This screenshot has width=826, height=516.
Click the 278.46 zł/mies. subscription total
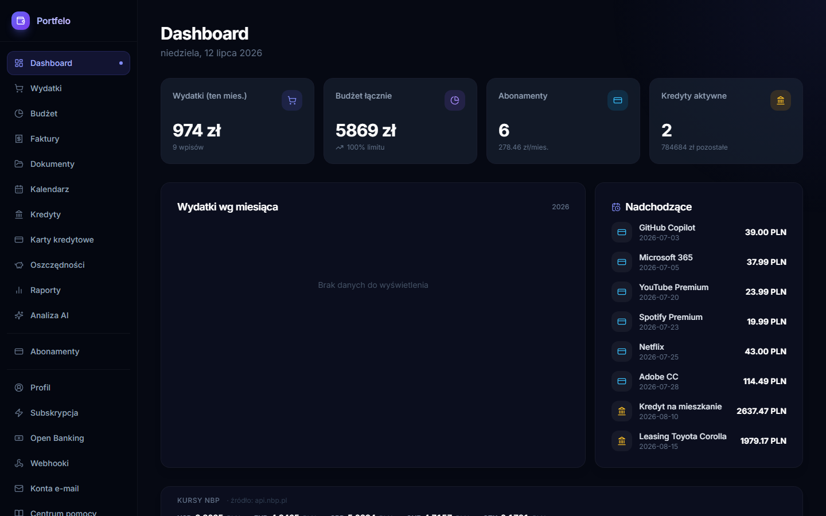523,147
